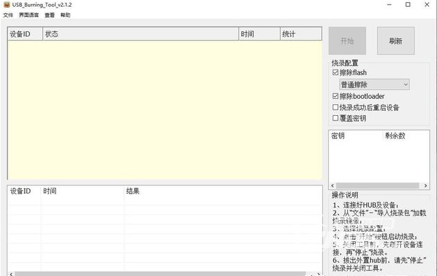Open the 查看 menu
The width and height of the screenshot is (437, 276).
click(50, 15)
